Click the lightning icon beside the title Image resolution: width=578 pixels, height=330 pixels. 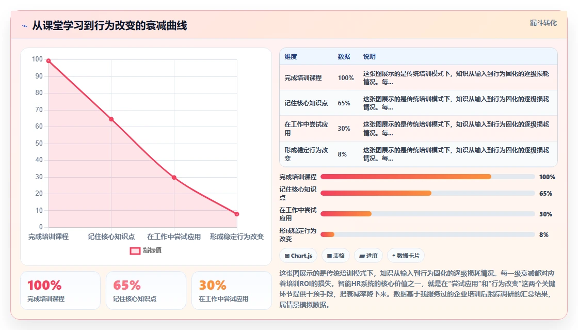(x=24, y=26)
